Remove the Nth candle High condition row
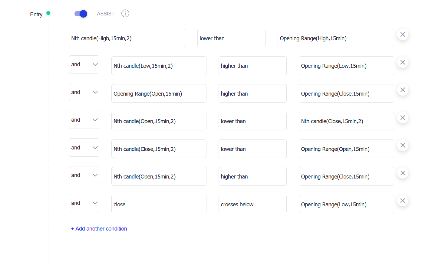 click(x=403, y=35)
